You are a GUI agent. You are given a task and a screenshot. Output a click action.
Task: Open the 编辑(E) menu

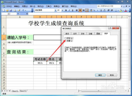point(17,6)
